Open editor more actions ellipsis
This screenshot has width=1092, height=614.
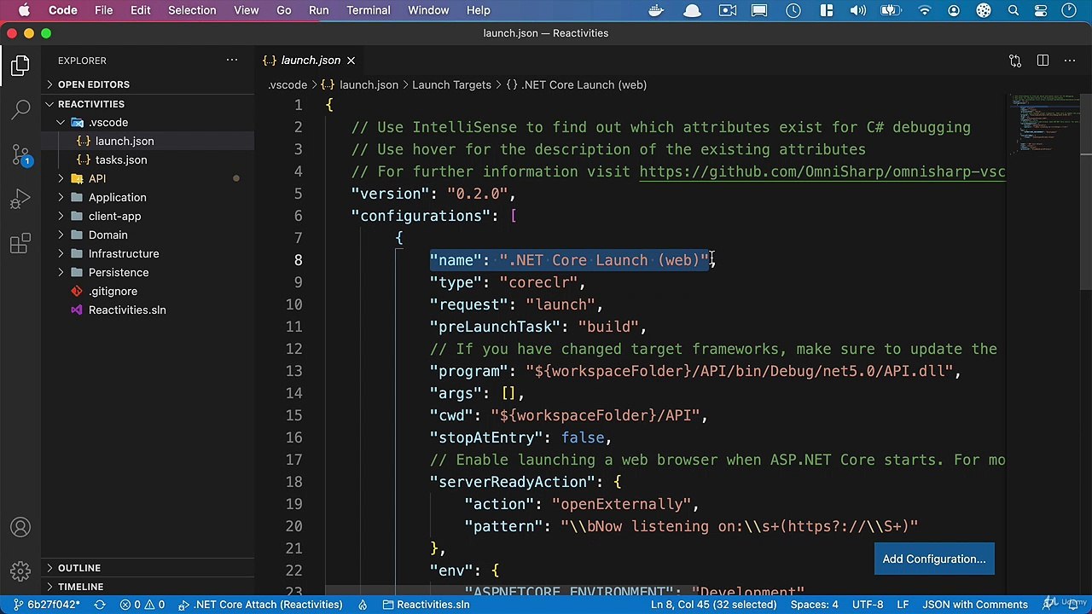[1070, 61]
